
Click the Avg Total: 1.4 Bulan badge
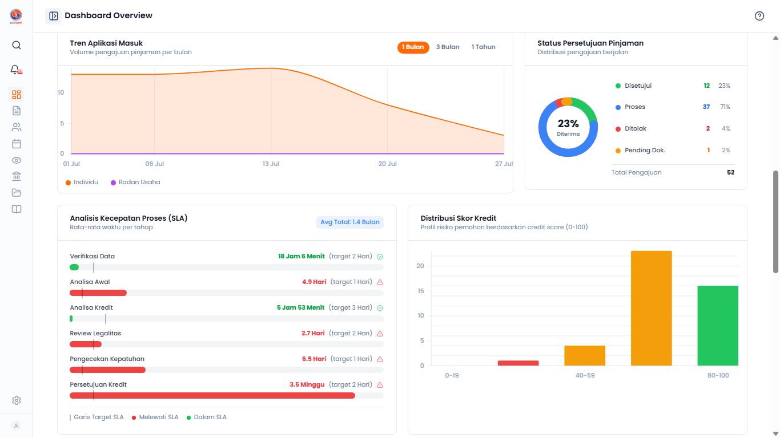click(350, 222)
